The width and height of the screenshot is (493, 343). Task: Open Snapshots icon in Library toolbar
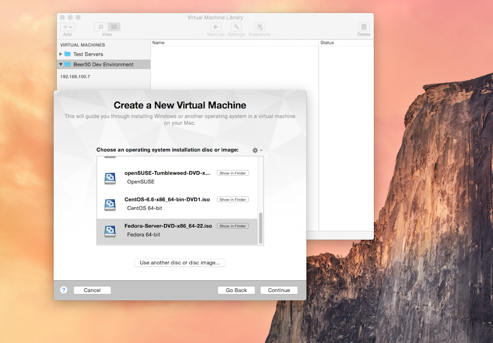click(x=259, y=27)
